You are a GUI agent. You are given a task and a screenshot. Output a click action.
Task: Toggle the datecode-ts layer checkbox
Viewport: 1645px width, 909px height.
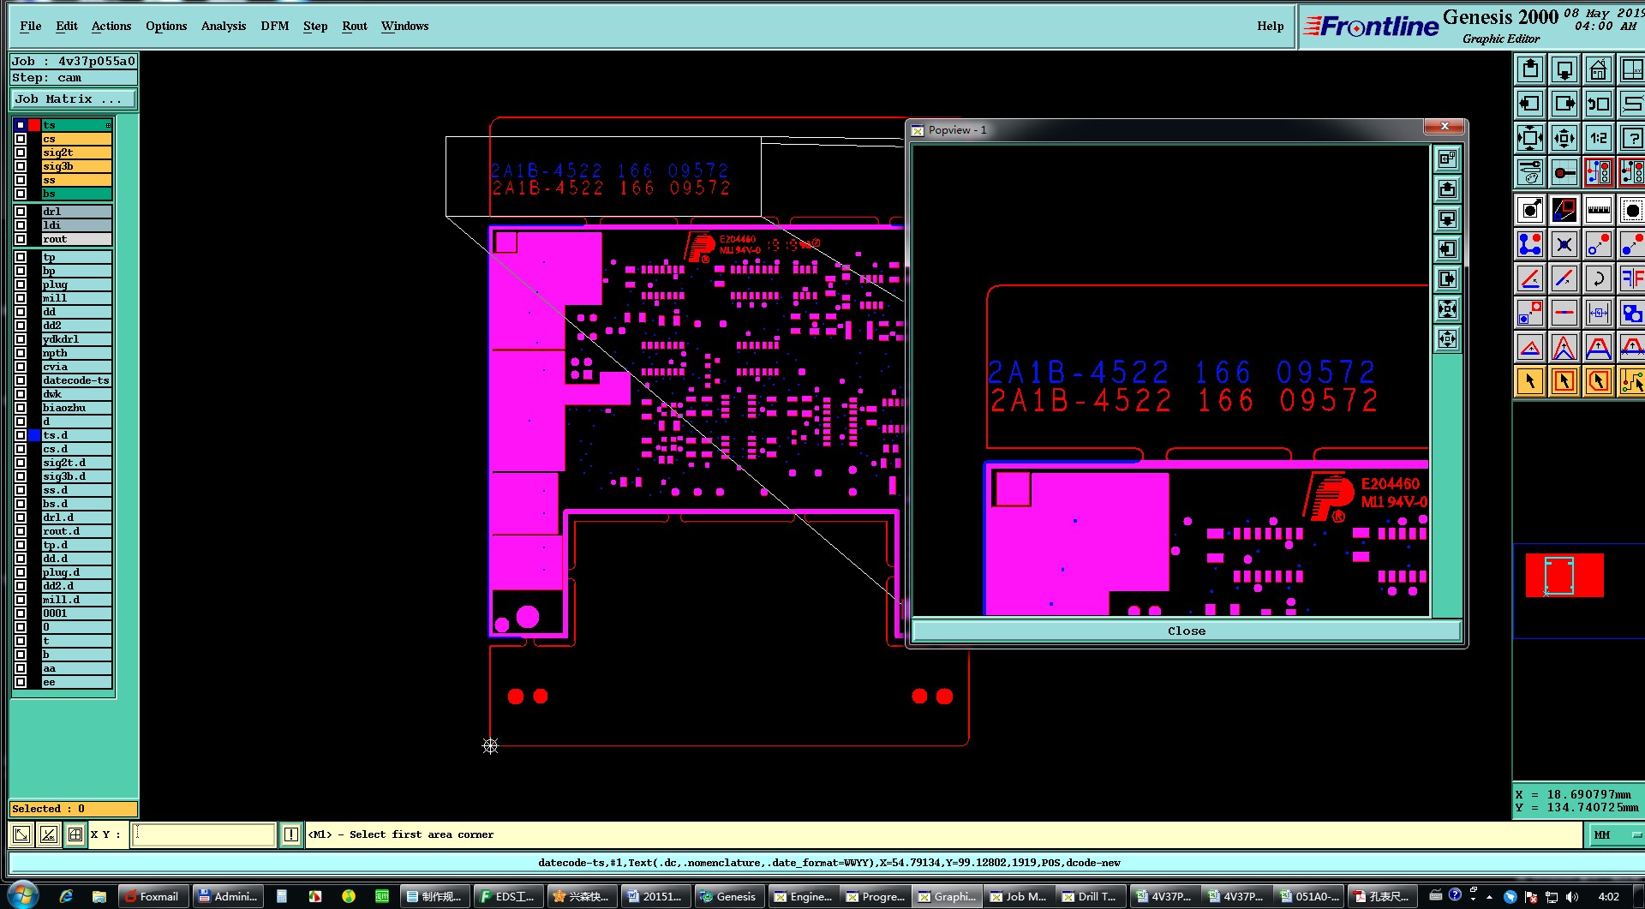pos(21,380)
